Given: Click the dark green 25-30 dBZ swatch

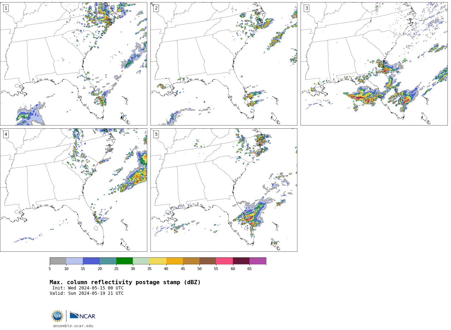Looking at the screenshot, I should 124,261.
